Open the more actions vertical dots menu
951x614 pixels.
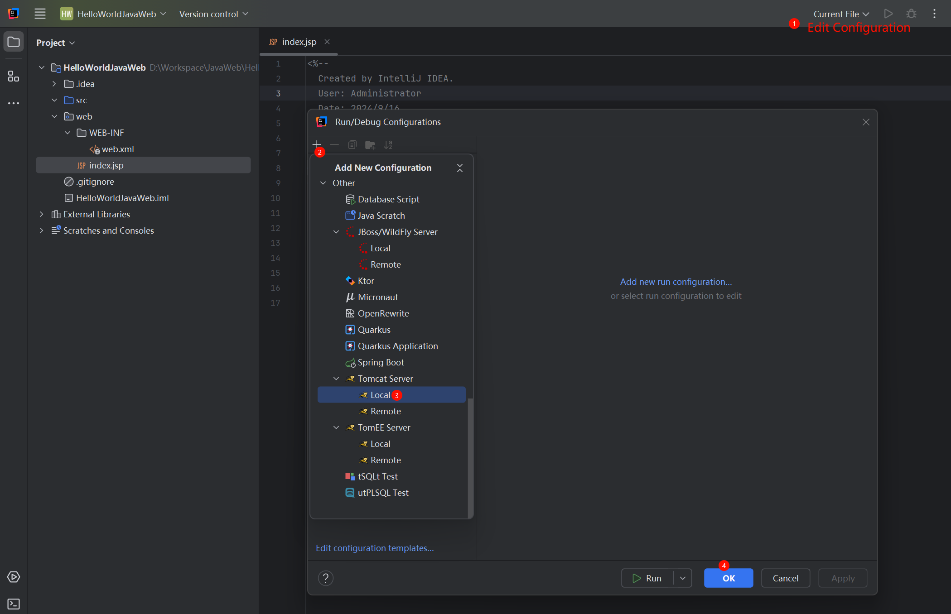point(934,14)
